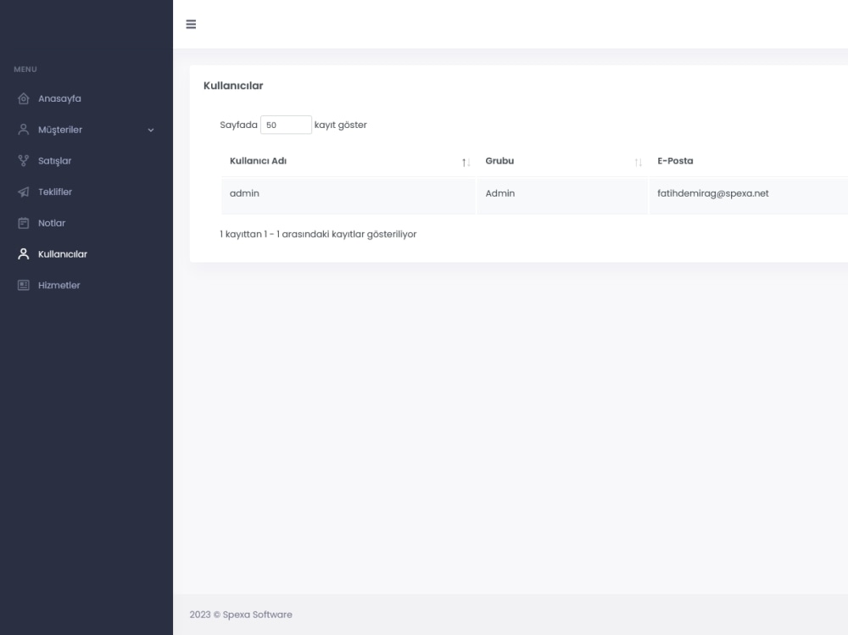The image size is (848, 635).
Task: Click the Spexa Software footer text
Action: coord(241,615)
